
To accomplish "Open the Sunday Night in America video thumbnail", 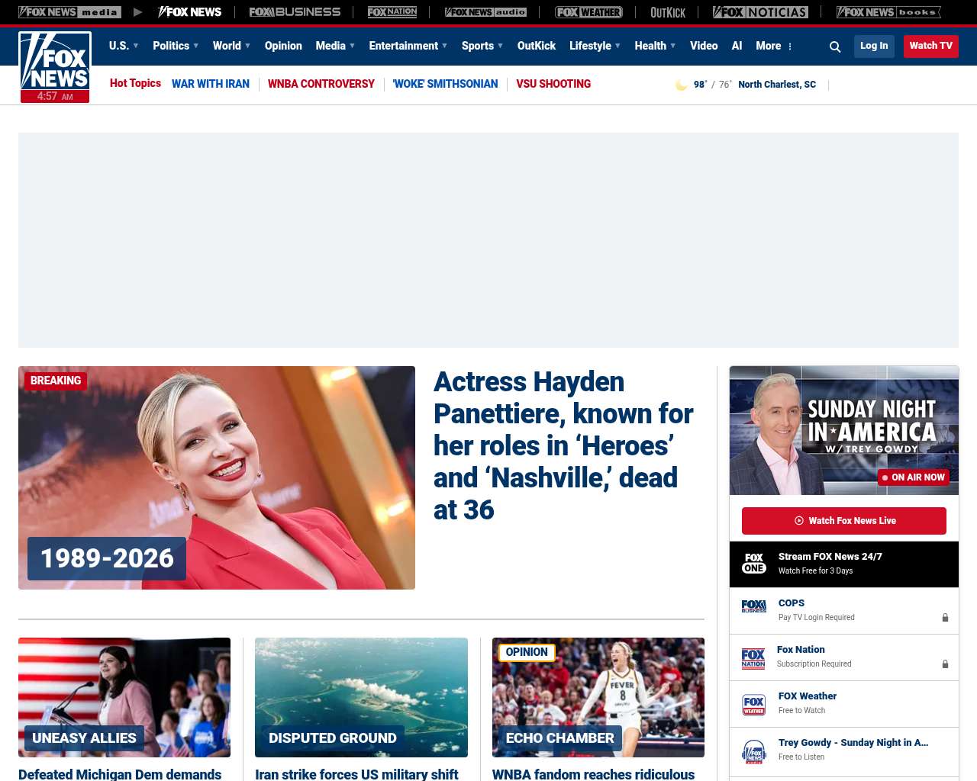I will click(x=844, y=430).
